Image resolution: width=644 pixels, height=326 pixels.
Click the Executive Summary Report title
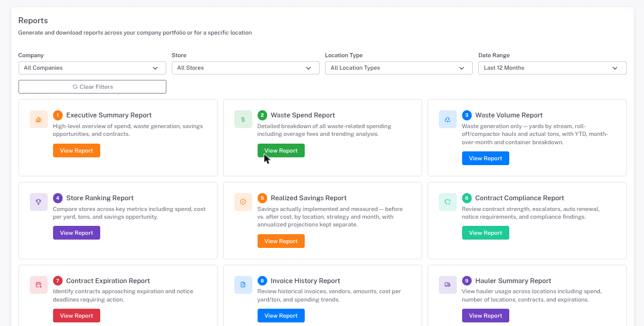(x=109, y=116)
